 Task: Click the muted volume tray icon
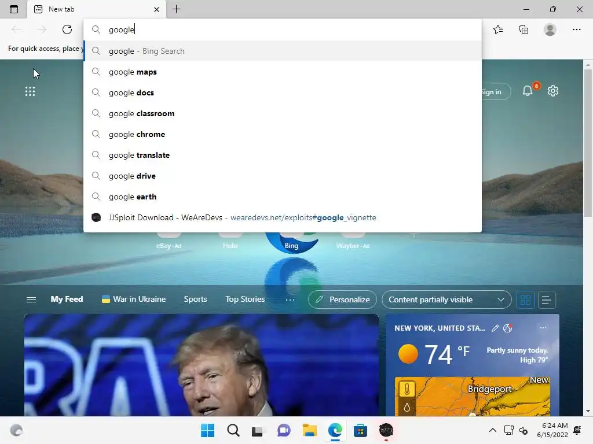tap(524, 430)
